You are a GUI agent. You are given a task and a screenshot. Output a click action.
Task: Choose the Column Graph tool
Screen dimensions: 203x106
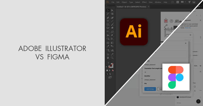click(112, 50)
